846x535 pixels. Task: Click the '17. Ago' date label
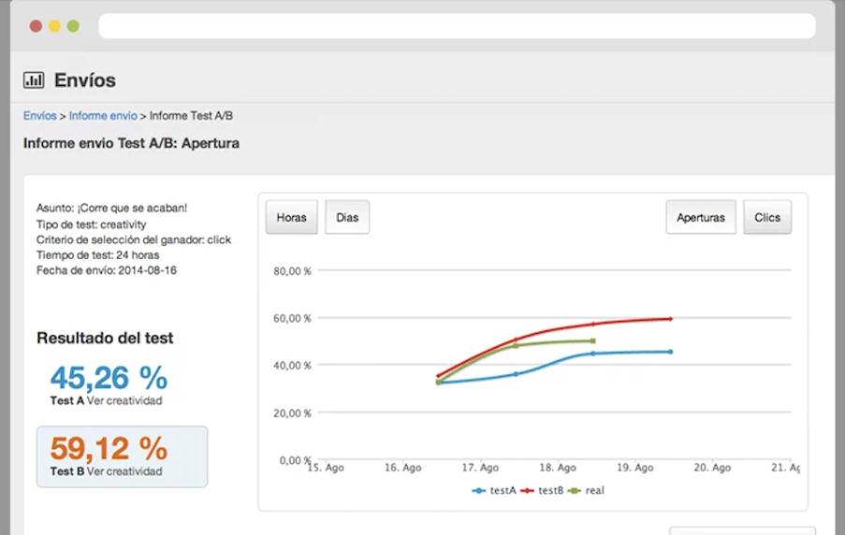click(480, 468)
